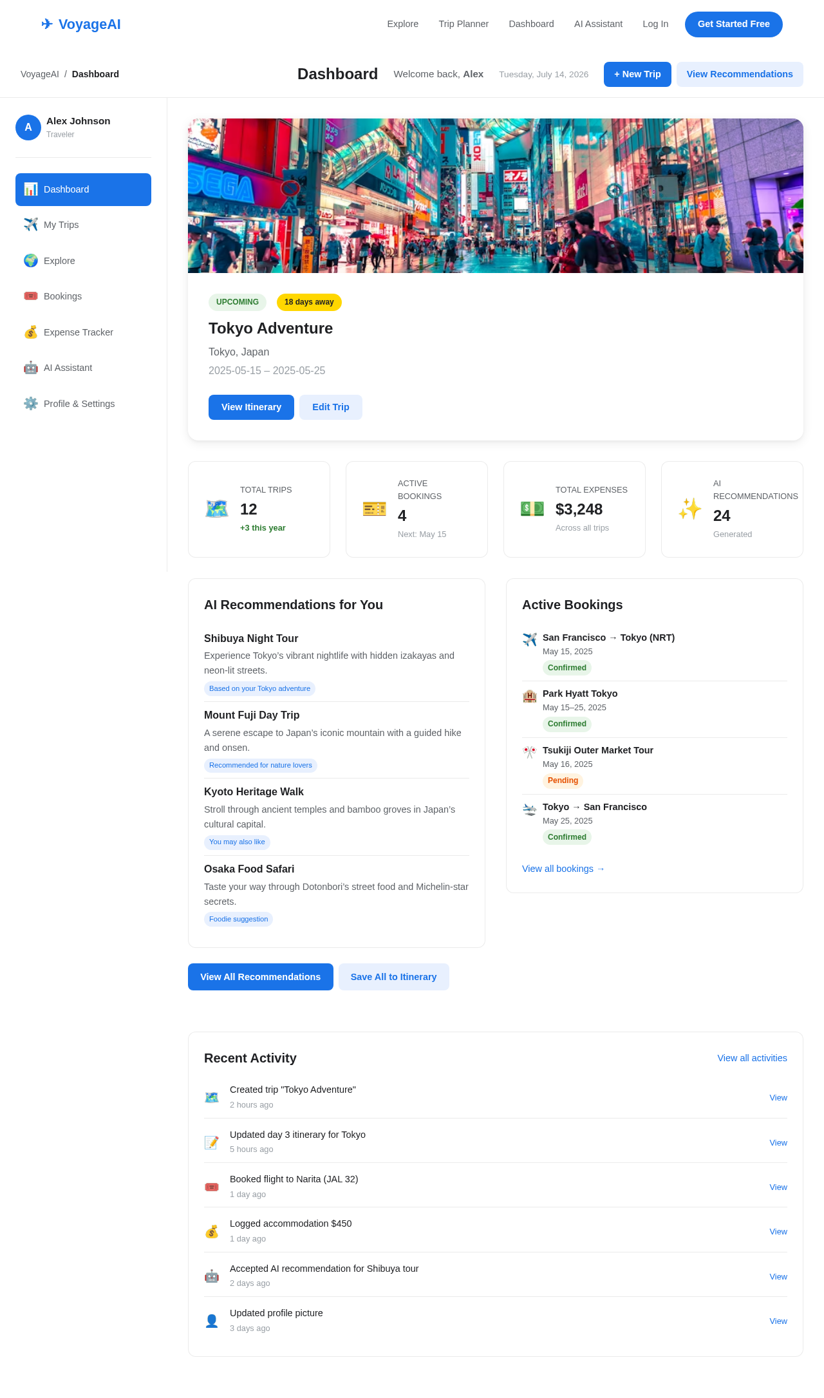Click the Mount Fuji Day Trip recommendation title
Image resolution: width=824 pixels, height=1398 pixels.
pyautogui.click(x=252, y=715)
